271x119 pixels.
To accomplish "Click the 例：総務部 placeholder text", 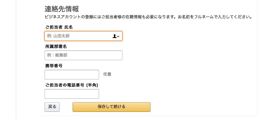I will [57, 55].
